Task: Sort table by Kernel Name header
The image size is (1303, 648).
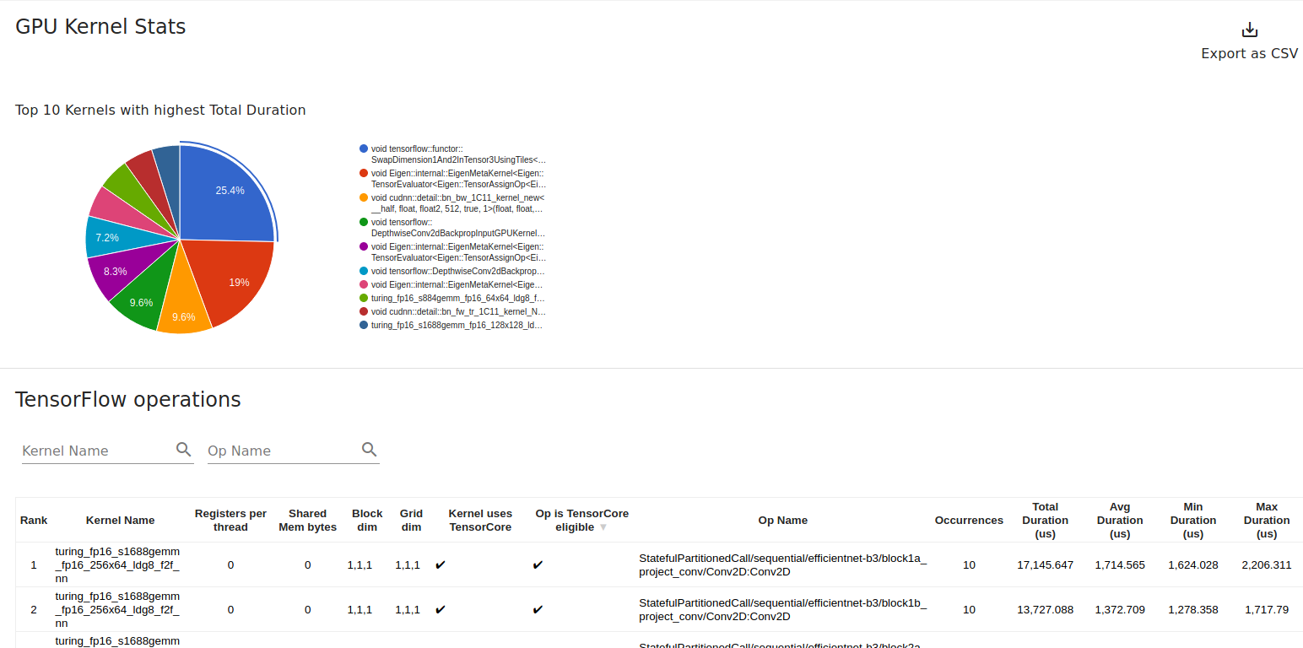Action: pos(120,520)
